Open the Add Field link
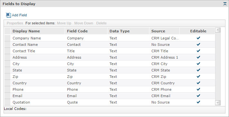The height and width of the screenshot is (117, 229). coord(19,15)
